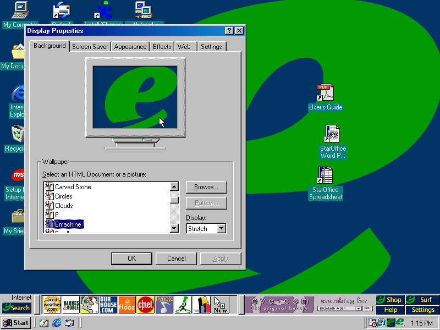Image resolution: width=440 pixels, height=330 pixels.
Task: Cancel the Display Properties dialog
Action: point(176,258)
